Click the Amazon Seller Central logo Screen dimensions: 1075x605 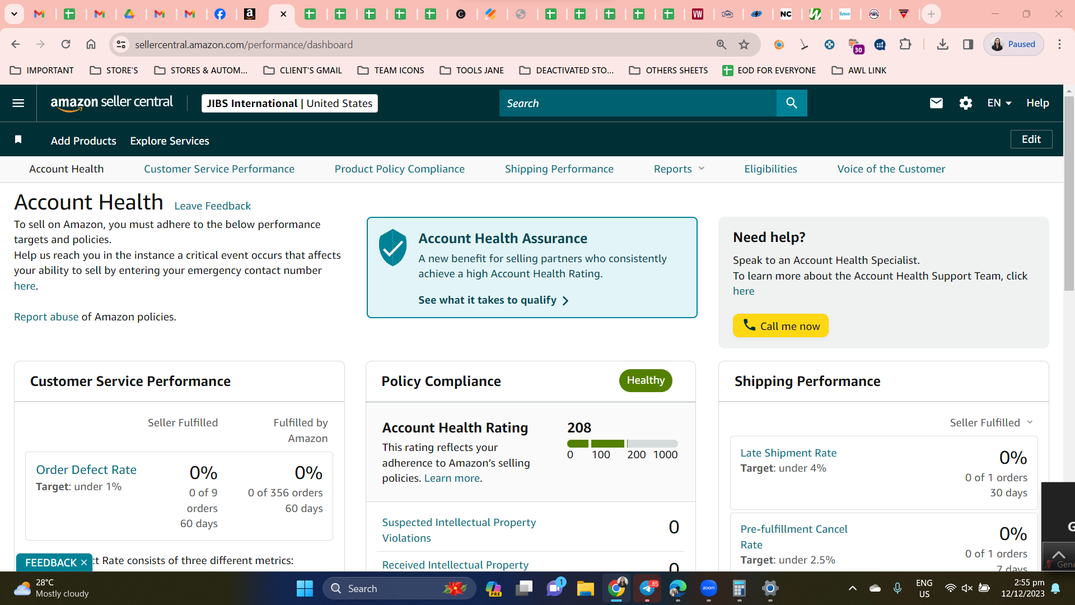[111, 103]
